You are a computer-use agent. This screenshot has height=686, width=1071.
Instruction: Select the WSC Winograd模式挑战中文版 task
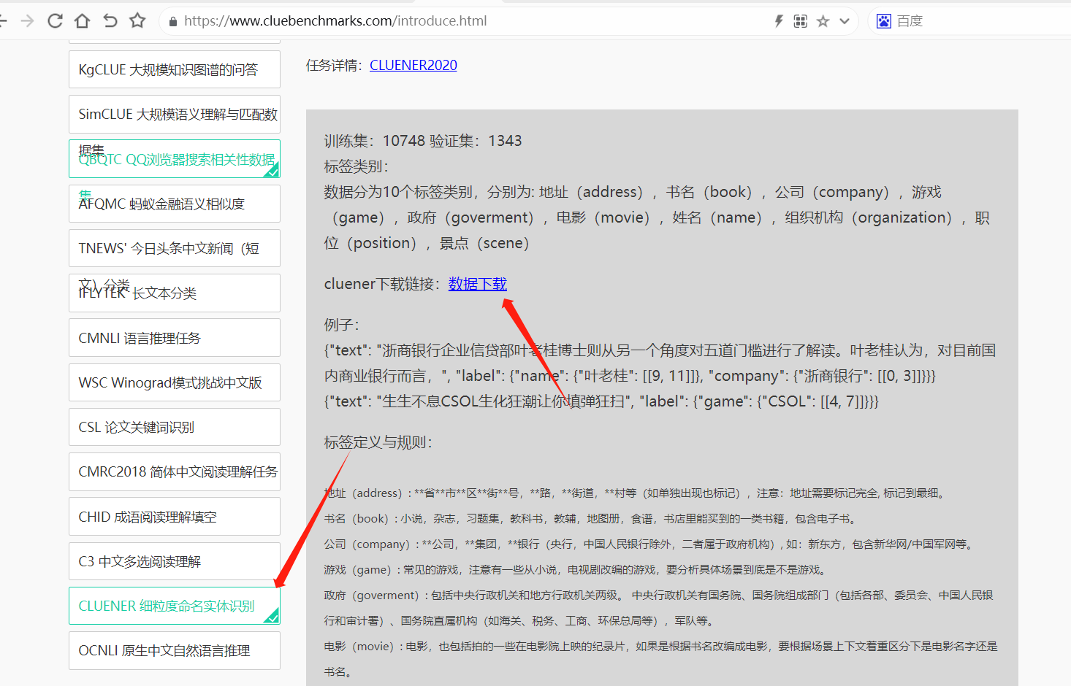(174, 382)
